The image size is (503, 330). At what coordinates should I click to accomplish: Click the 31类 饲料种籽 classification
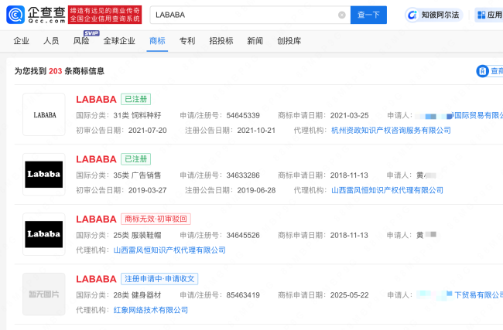(x=137, y=115)
